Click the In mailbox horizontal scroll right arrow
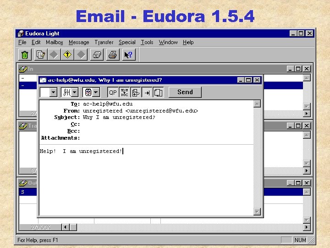330x248 pixels. 307,113
